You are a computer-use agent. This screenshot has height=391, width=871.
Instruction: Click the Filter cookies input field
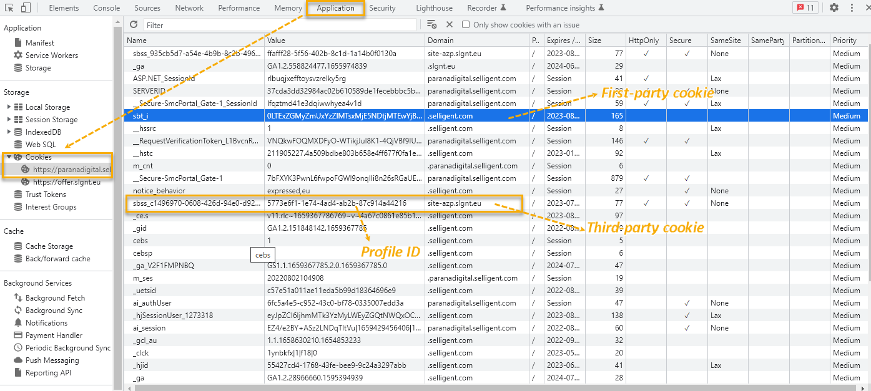(x=279, y=25)
